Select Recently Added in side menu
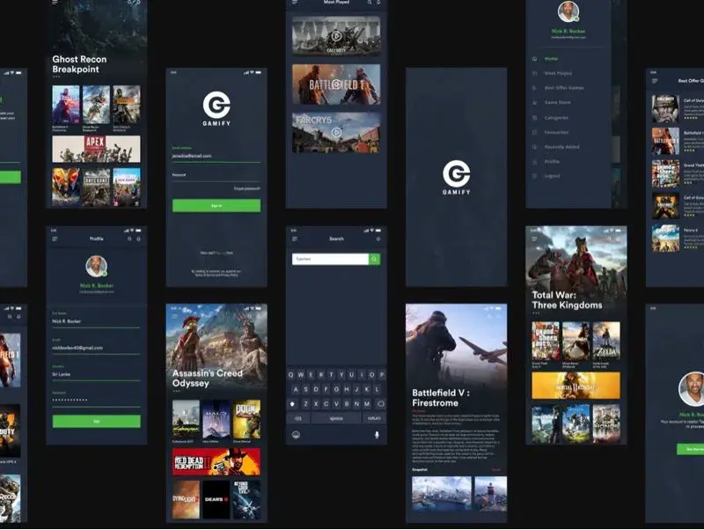This screenshot has width=704, height=530. (x=561, y=147)
